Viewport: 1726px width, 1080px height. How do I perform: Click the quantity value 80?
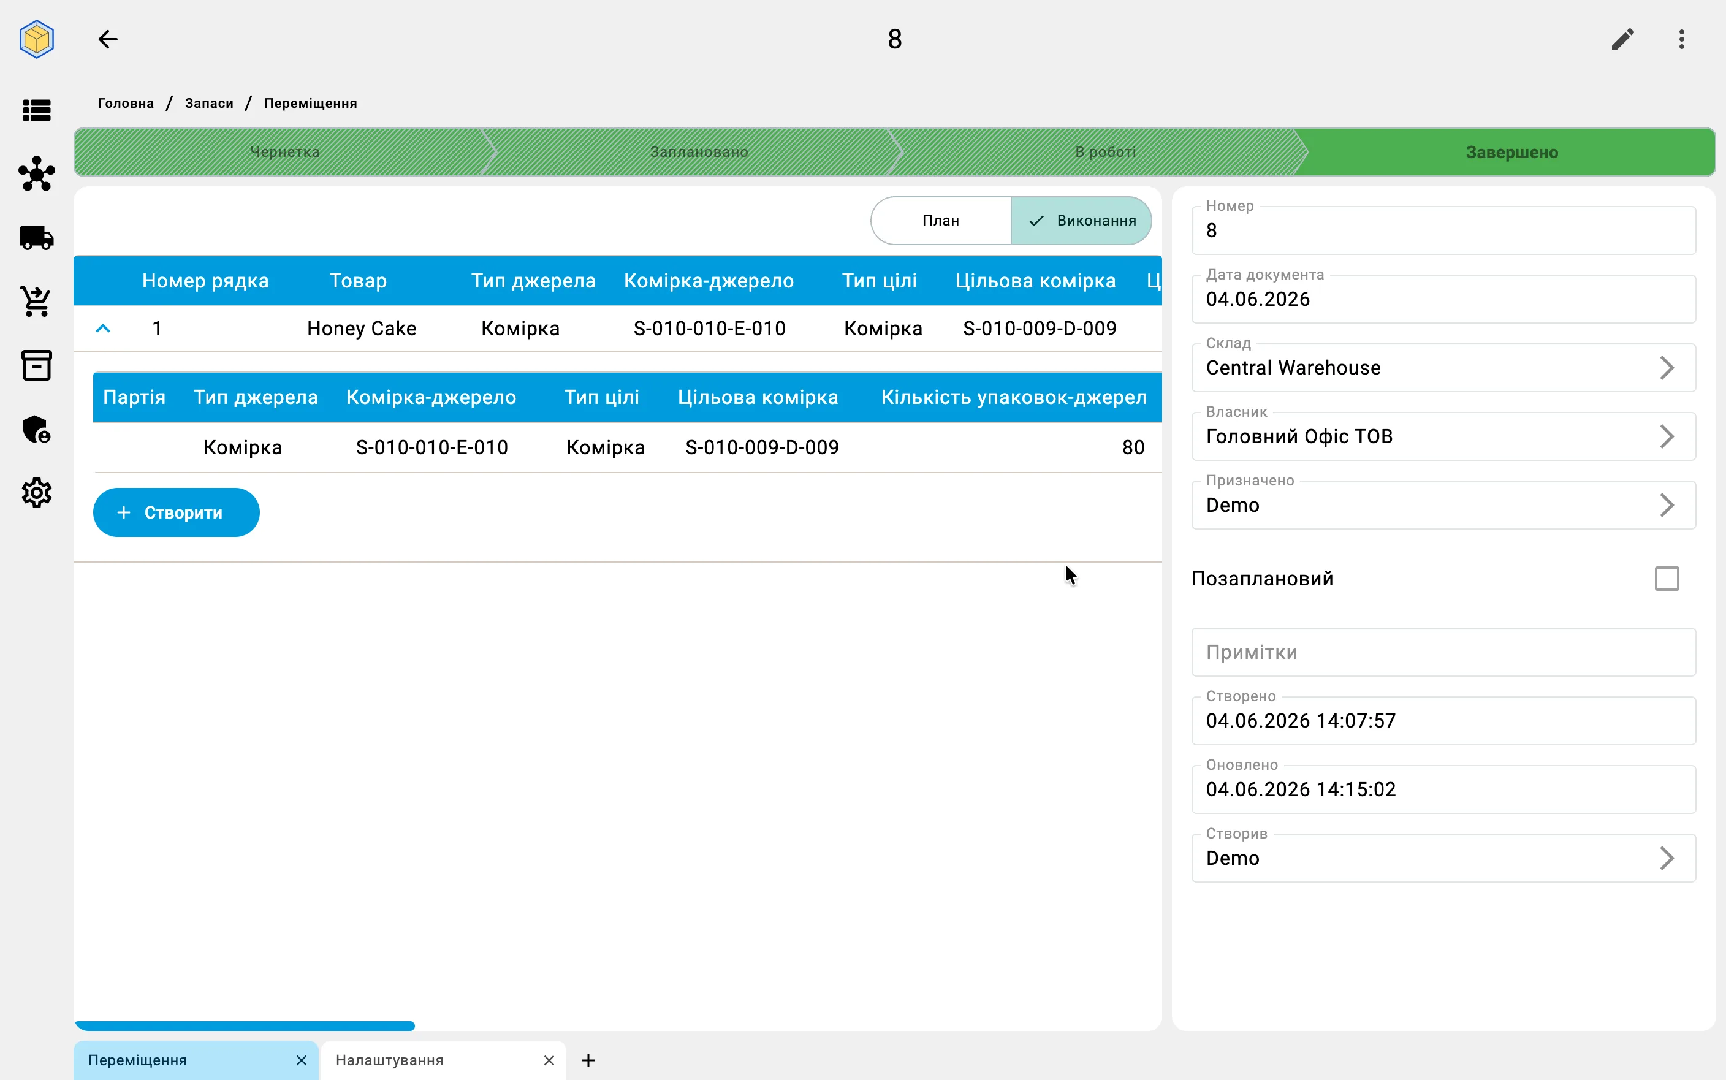coord(1133,447)
